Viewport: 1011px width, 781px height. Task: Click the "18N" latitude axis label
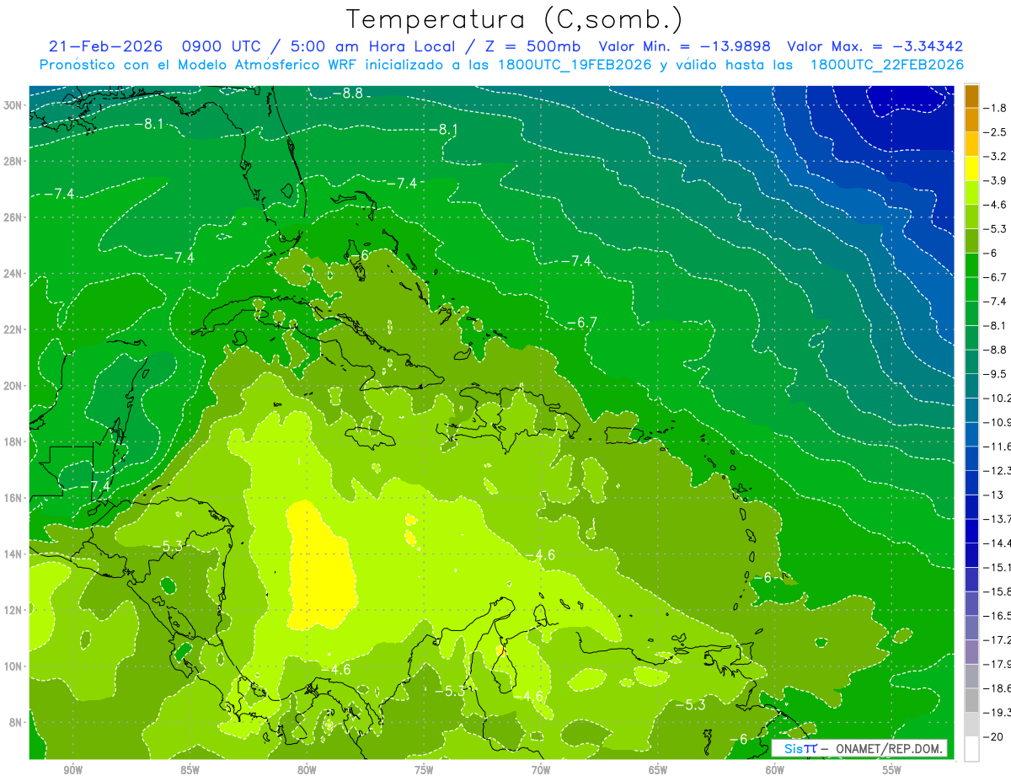13,441
